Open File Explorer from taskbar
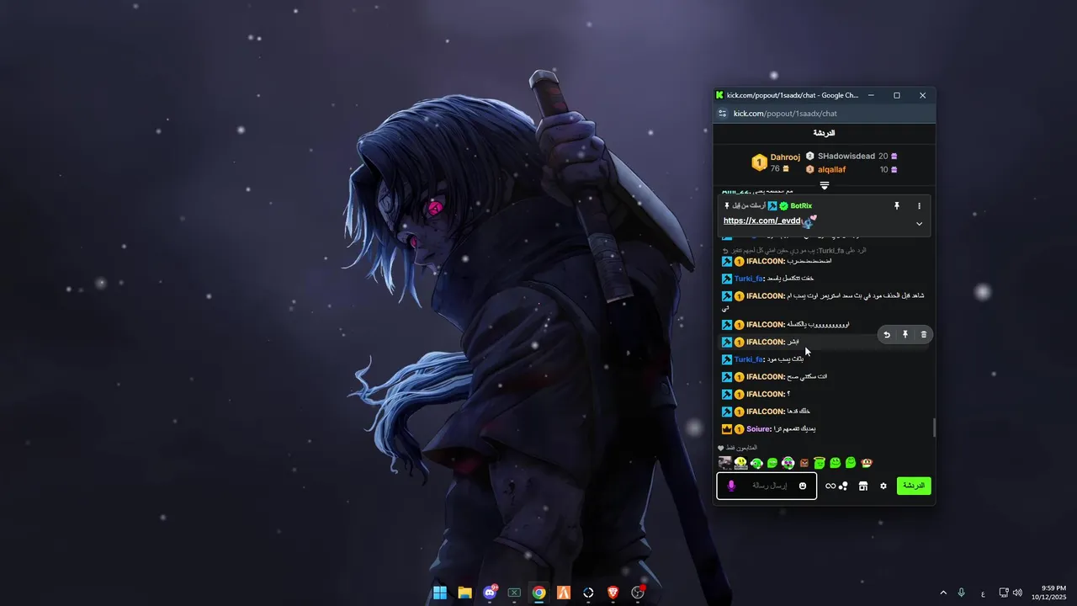The image size is (1077, 606). pyautogui.click(x=464, y=593)
